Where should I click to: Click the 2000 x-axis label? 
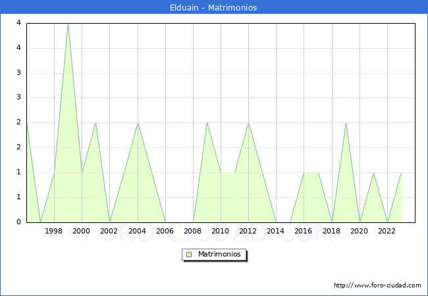coord(81,231)
